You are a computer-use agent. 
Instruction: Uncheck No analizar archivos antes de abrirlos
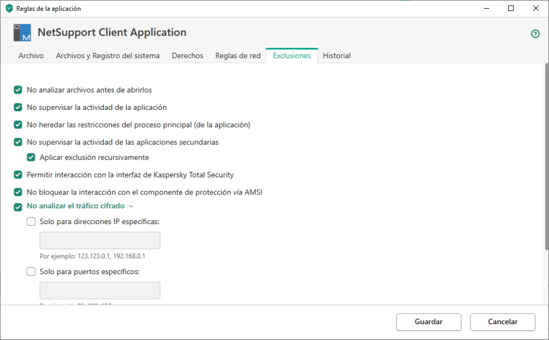point(18,90)
